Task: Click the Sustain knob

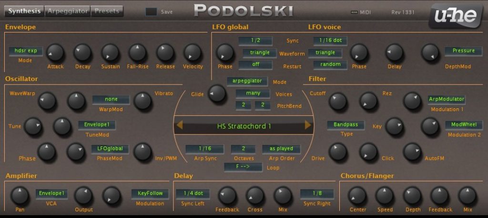Action: pos(110,52)
